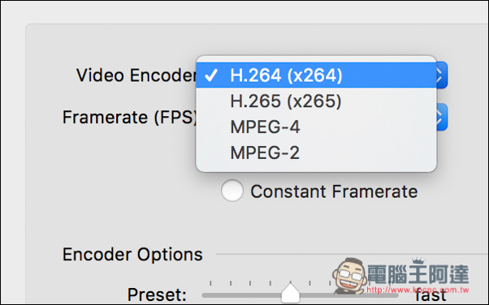The width and height of the screenshot is (489, 305).
Task: Click the fast preset value text
Action: [431, 295]
